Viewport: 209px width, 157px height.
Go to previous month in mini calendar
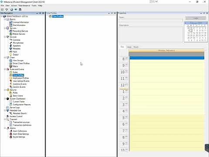185,23
